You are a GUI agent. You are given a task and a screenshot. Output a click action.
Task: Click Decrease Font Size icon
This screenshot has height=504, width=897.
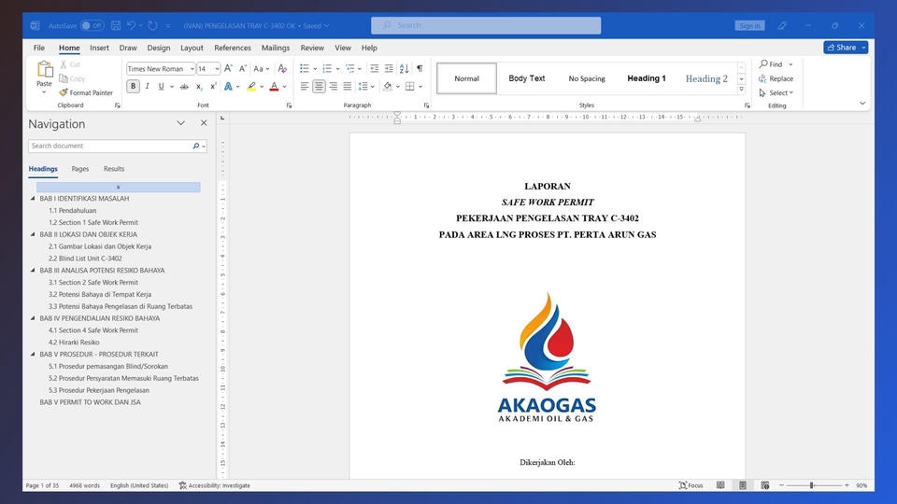tap(243, 68)
